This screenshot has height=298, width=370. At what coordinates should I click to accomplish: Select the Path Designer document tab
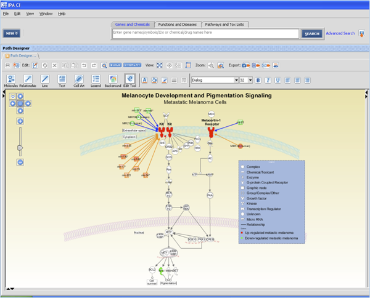click(x=21, y=56)
